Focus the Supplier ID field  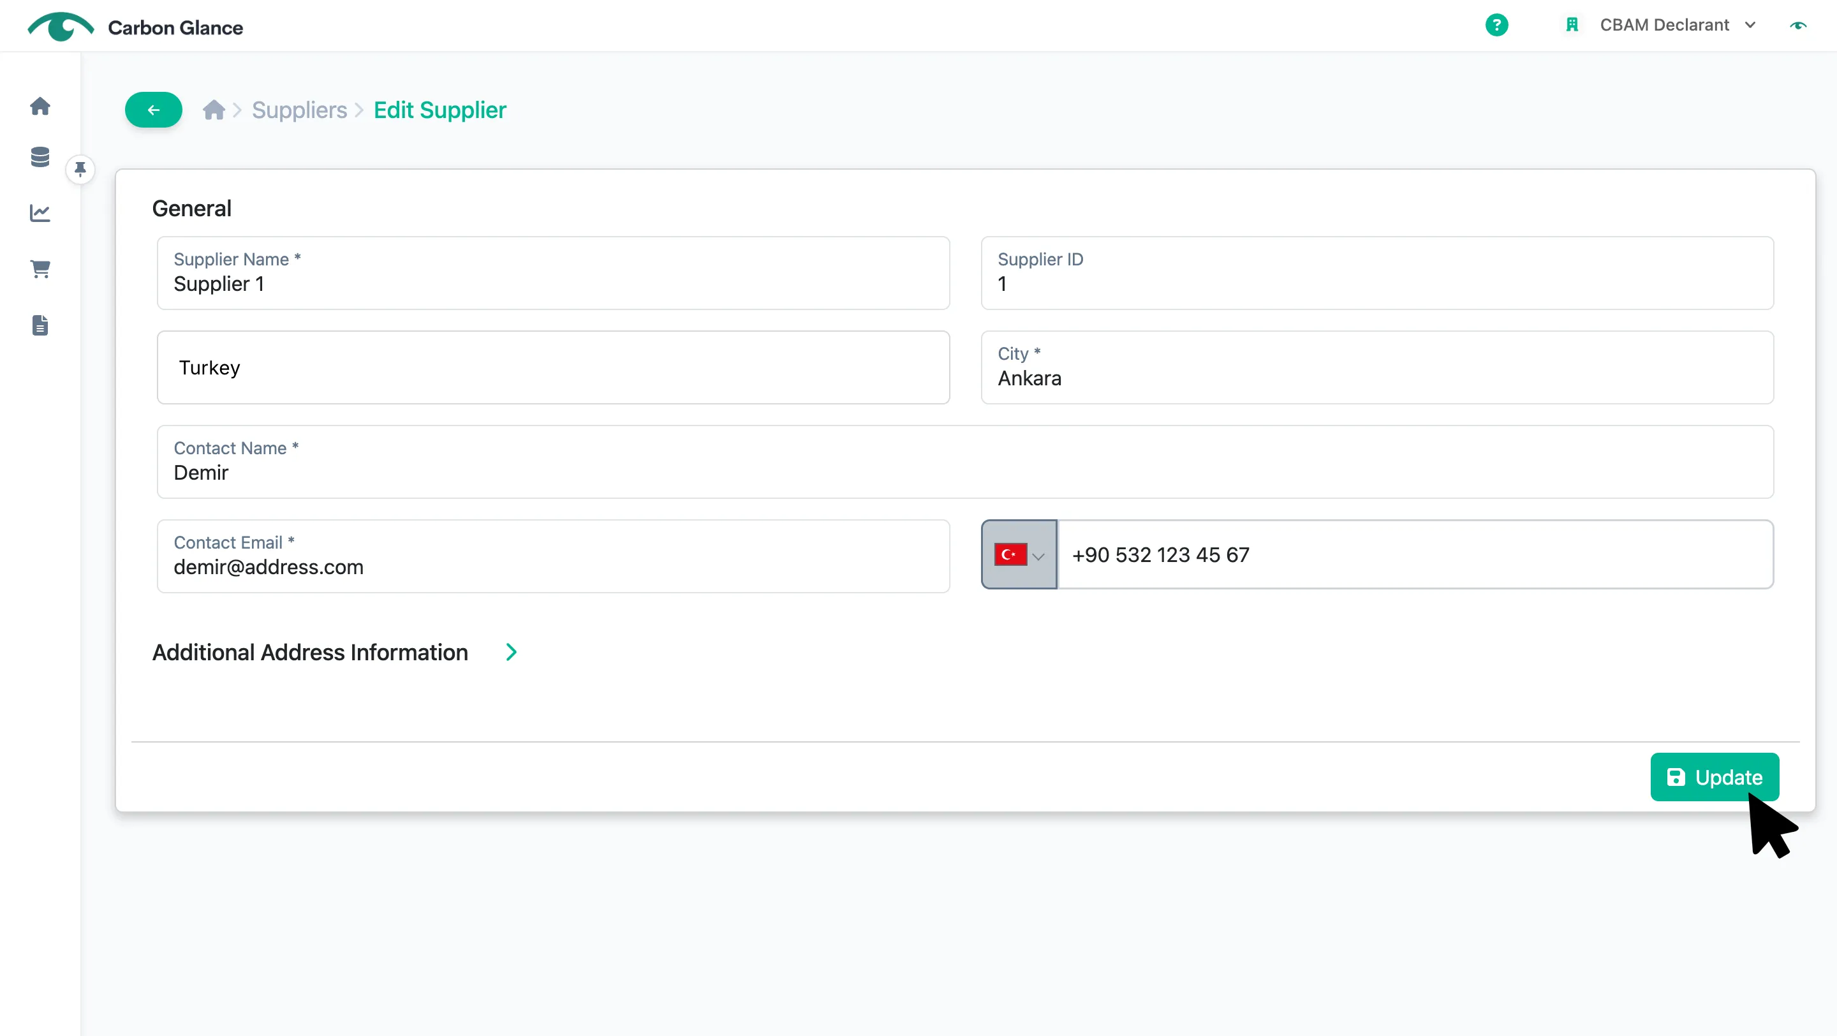point(1377,273)
